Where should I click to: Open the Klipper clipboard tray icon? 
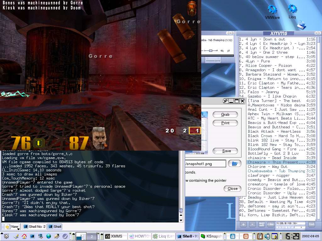260,236
